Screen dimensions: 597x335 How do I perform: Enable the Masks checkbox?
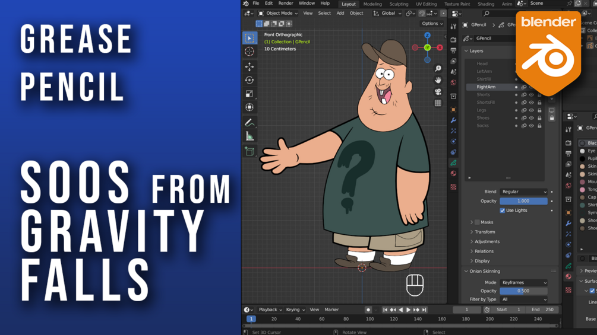click(x=477, y=222)
